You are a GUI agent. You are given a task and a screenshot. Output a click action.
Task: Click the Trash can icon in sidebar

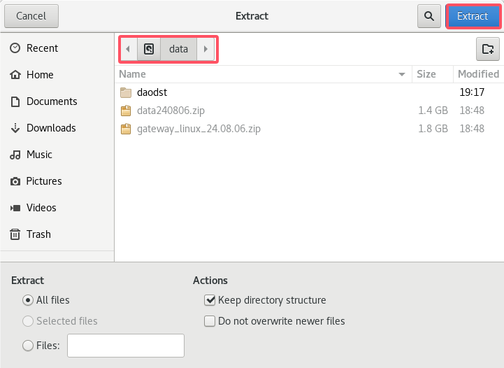(15, 234)
